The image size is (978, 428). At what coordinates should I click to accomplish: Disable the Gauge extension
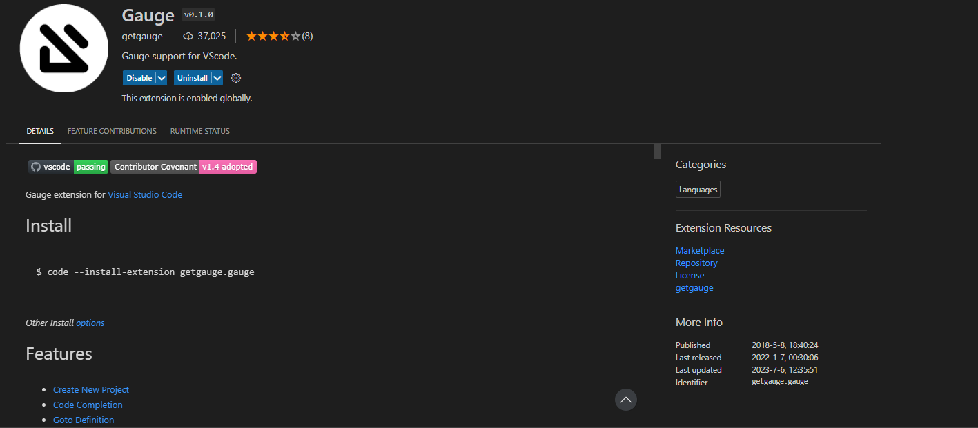(139, 78)
